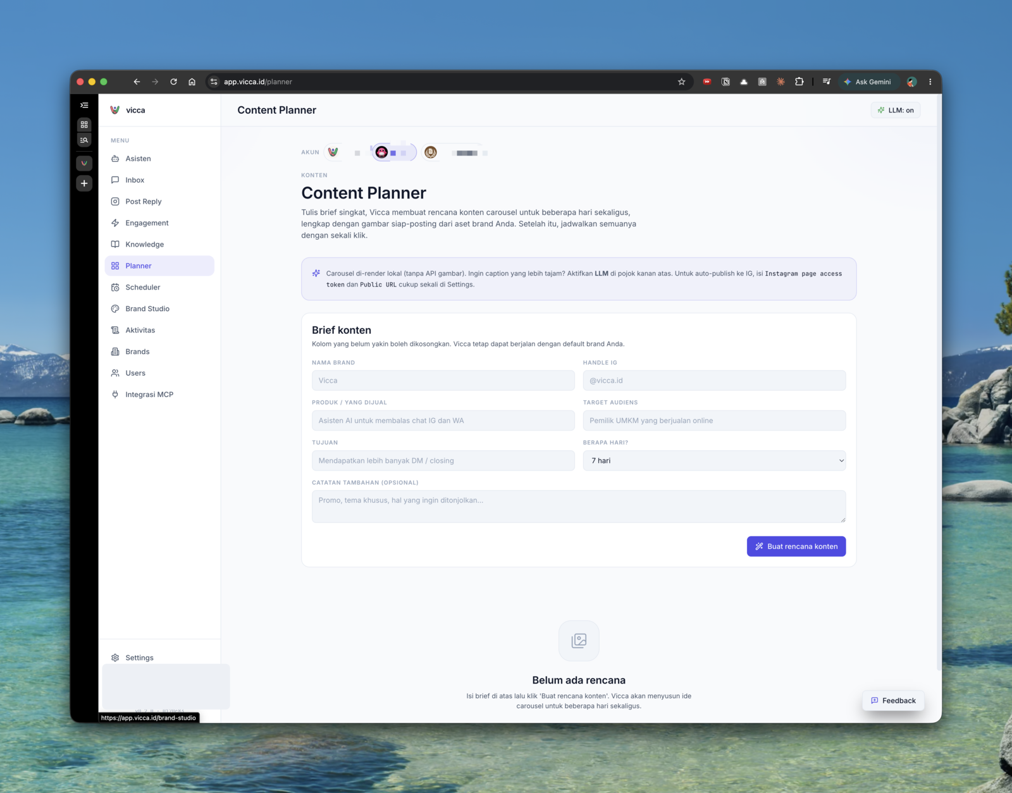Click the page vertical scrollbar

pyautogui.click(x=938, y=382)
